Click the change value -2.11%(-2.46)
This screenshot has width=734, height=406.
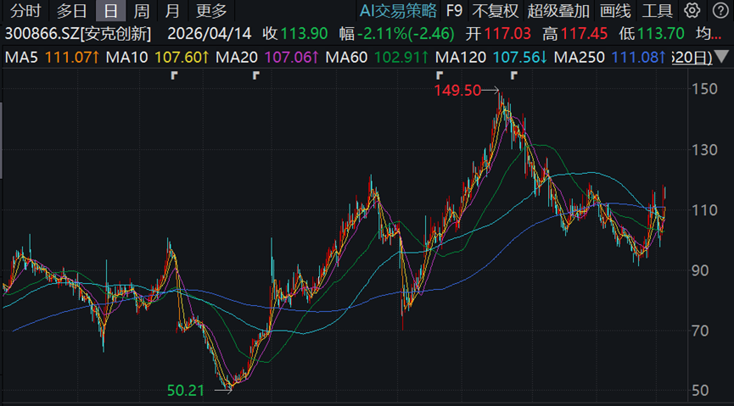(406, 34)
